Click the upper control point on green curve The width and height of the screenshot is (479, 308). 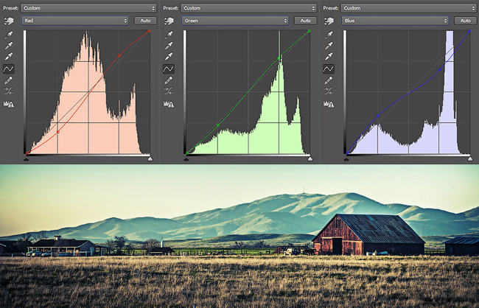pyautogui.click(x=279, y=58)
